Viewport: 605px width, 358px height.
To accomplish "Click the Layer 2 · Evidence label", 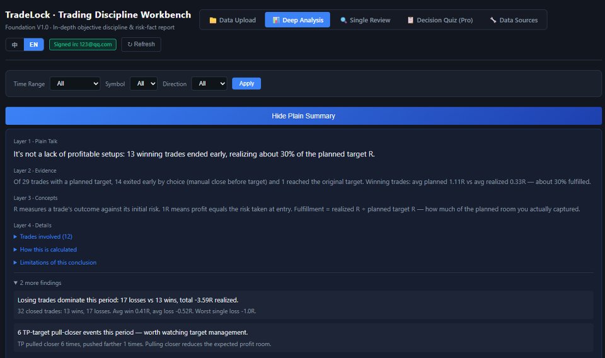I will (35, 171).
